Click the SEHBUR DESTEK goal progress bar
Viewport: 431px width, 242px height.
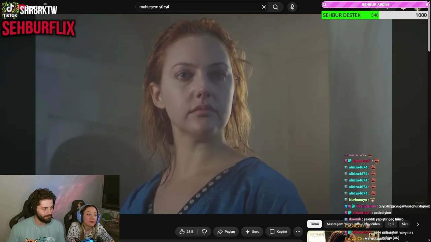(x=375, y=15)
